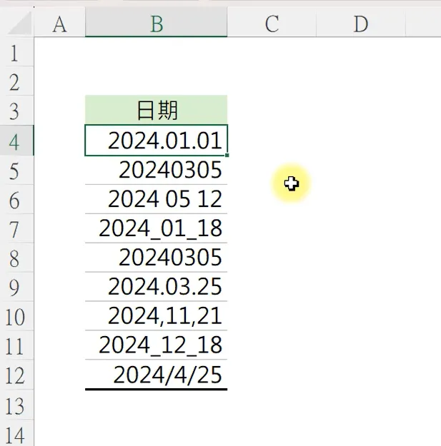Select cell showing 2024_12_18
This screenshot has width=441, height=446.
pyautogui.click(x=157, y=345)
